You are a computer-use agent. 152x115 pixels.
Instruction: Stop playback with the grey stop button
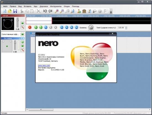(x=56, y=27)
